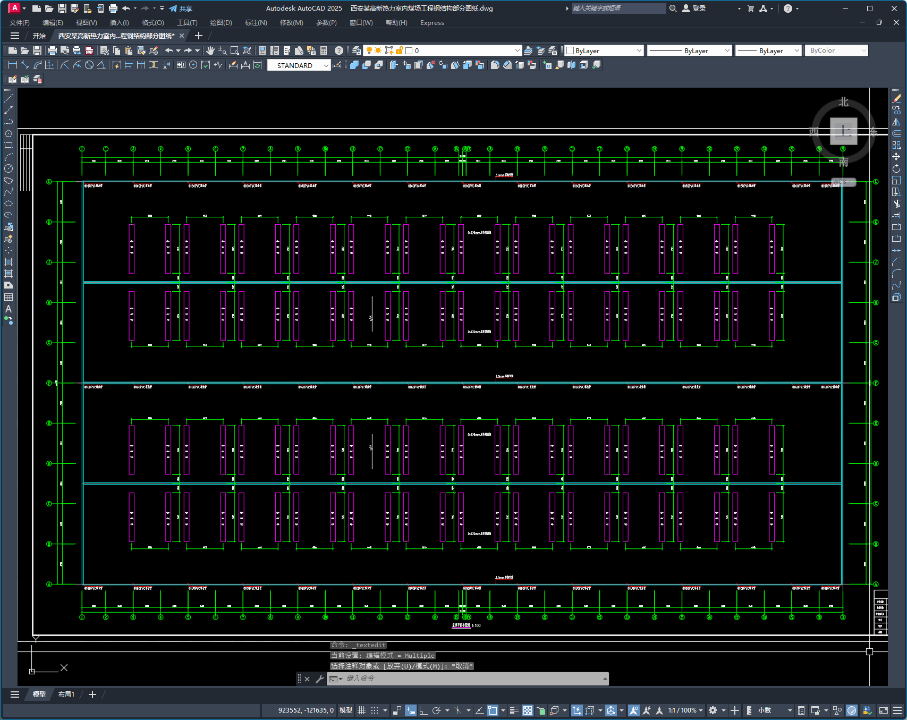907x720 pixels.
Task: Select the Hatch draw tool
Action: (x=9, y=262)
